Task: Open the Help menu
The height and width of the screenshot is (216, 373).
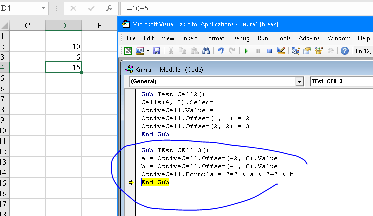Action: tap(364, 38)
